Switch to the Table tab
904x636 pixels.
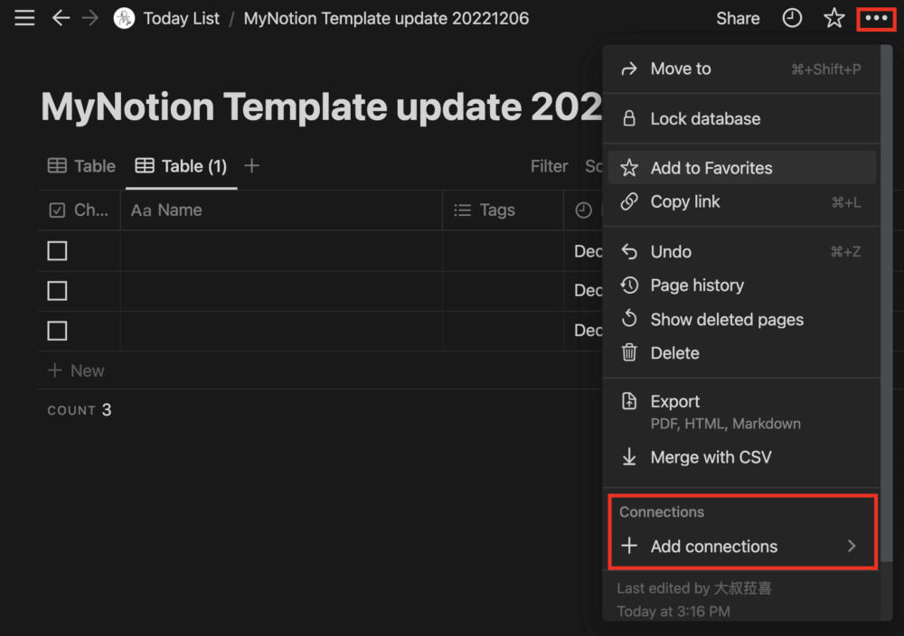(x=82, y=166)
